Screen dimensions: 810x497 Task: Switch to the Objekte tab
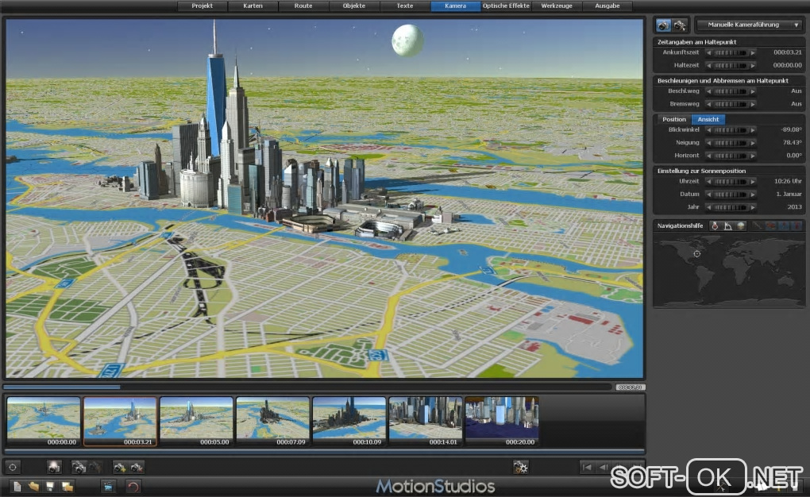point(354,6)
